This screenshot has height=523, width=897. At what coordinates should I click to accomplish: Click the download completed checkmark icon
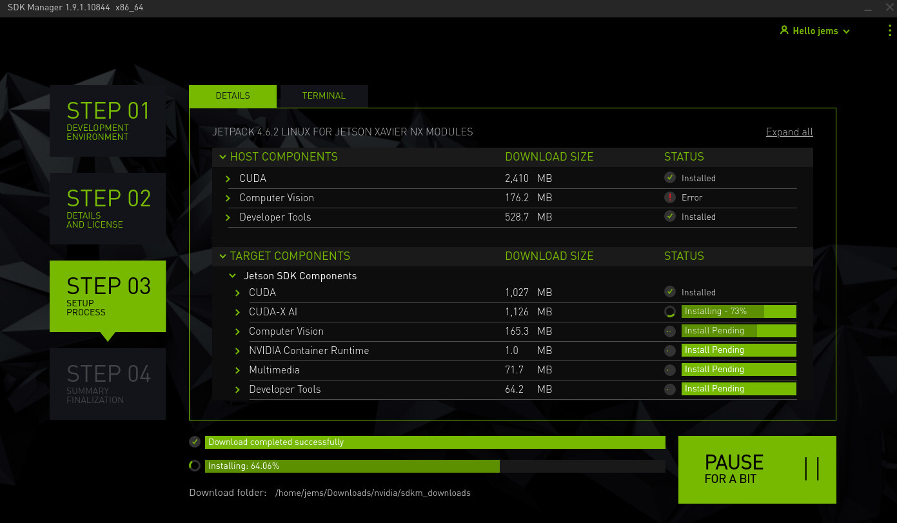195,442
